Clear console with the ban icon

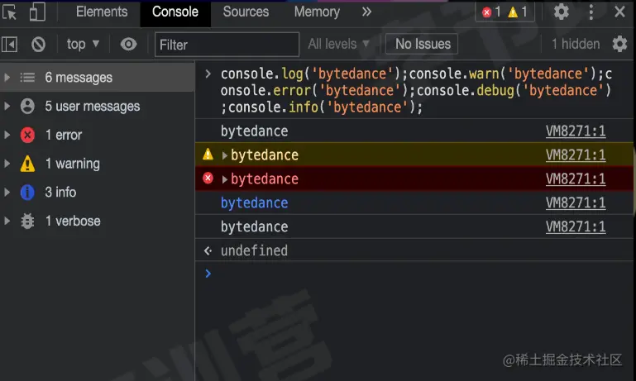(39, 44)
